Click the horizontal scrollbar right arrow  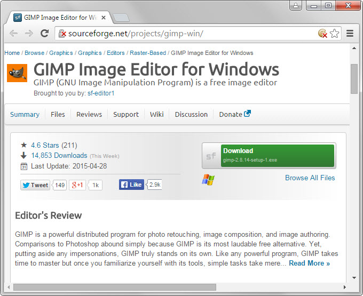(x=345, y=287)
